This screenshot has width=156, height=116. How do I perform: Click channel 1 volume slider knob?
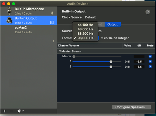111,62
